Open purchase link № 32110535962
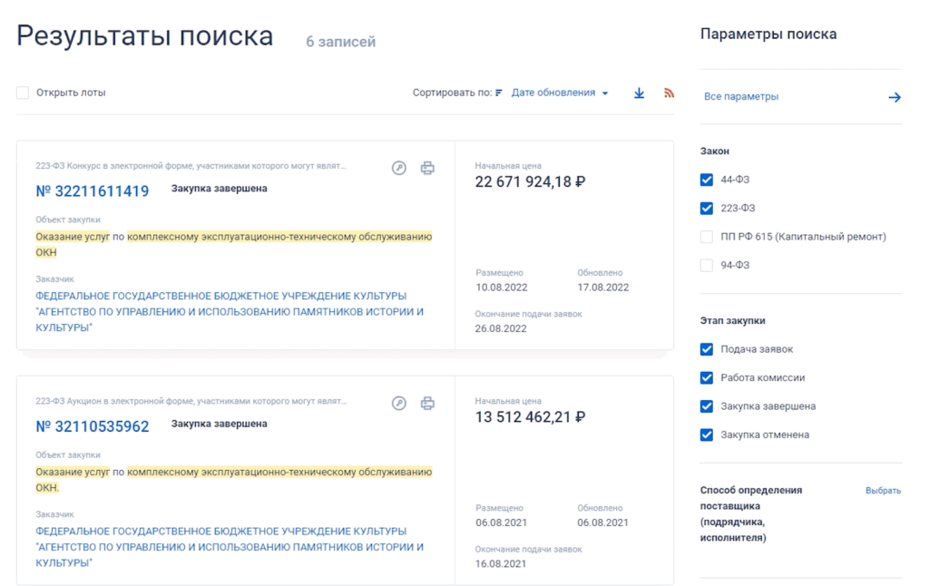Viewport: 929px width, 586px height. [x=93, y=426]
